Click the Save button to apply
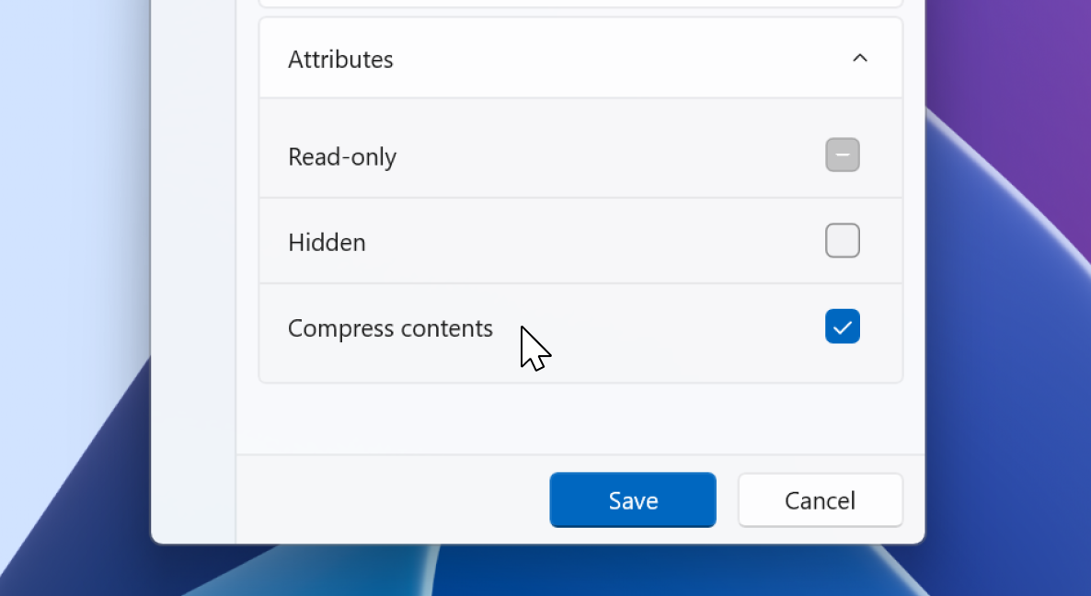1091x596 pixels. click(632, 499)
